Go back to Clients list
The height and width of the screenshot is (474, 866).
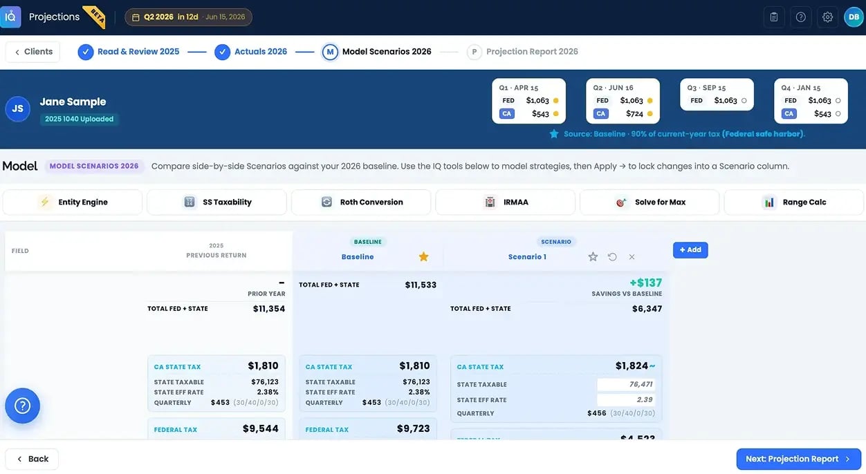click(33, 52)
